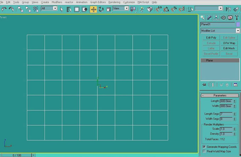Select the Move tool in toolbar
Screen dimensions: 241x157
(94, 9)
